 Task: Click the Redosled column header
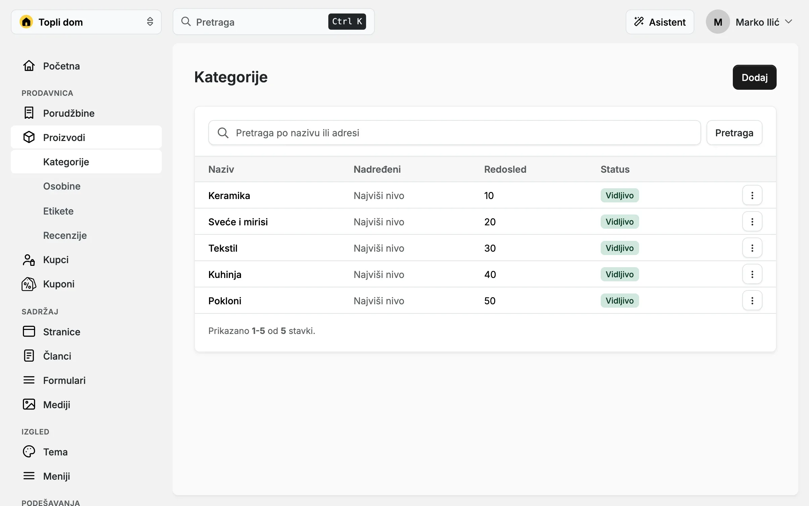(x=505, y=169)
